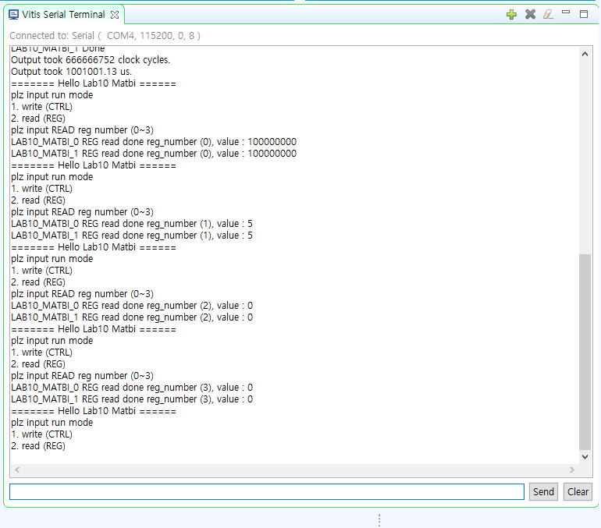Image resolution: width=601 pixels, height=528 pixels.
Task: Select the Vitis Serial Terminal tab
Action: pyautogui.click(x=64, y=15)
